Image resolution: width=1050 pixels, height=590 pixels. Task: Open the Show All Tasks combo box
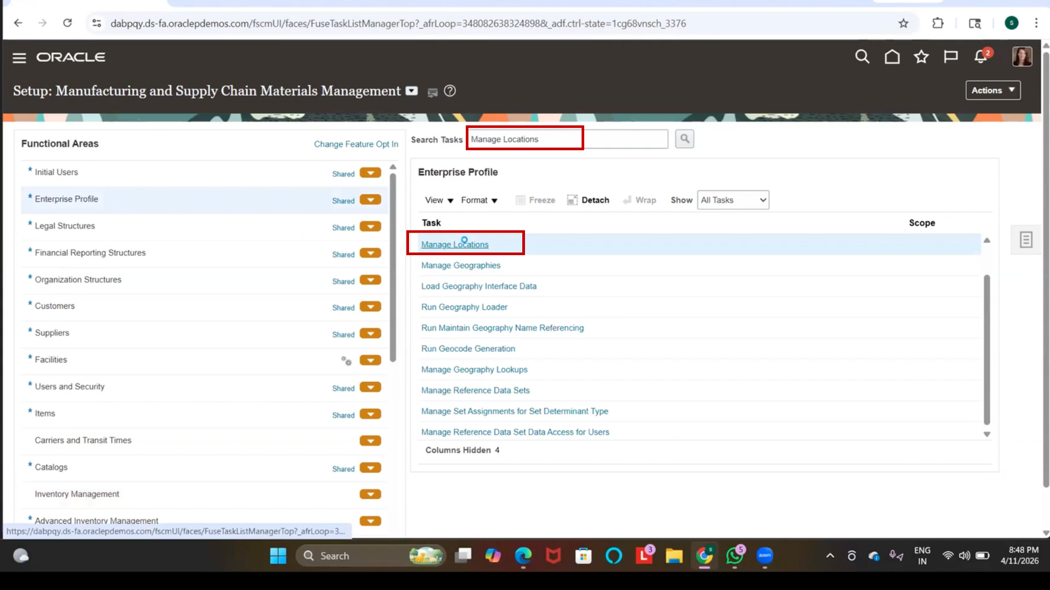click(733, 200)
